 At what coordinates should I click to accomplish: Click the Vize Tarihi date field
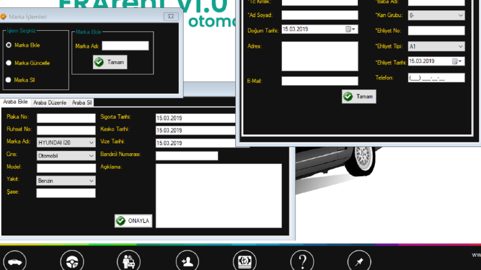coord(196,143)
